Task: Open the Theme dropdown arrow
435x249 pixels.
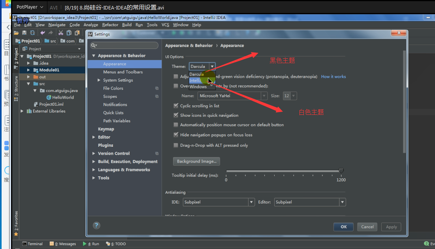Action: coord(212,66)
